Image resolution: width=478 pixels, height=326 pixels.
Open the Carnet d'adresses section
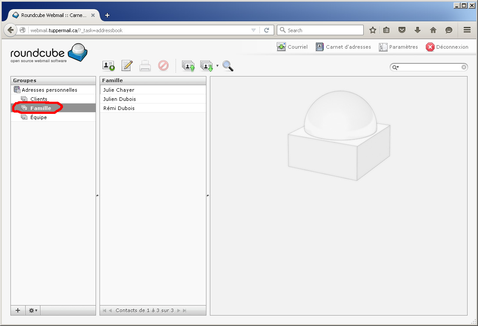[343, 47]
